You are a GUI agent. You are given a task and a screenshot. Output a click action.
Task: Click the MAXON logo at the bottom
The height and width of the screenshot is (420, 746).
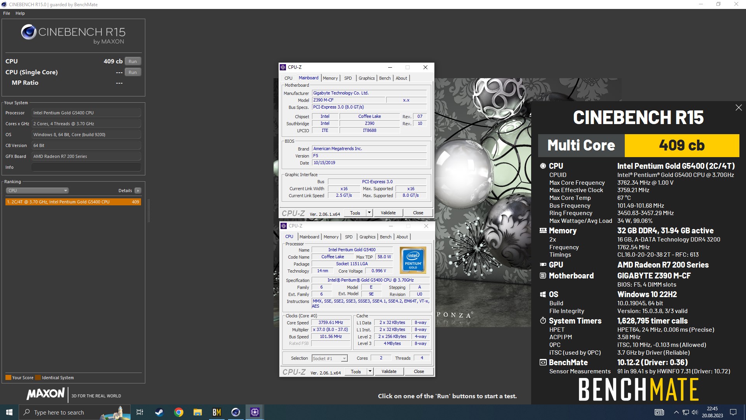(x=45, y=394)
